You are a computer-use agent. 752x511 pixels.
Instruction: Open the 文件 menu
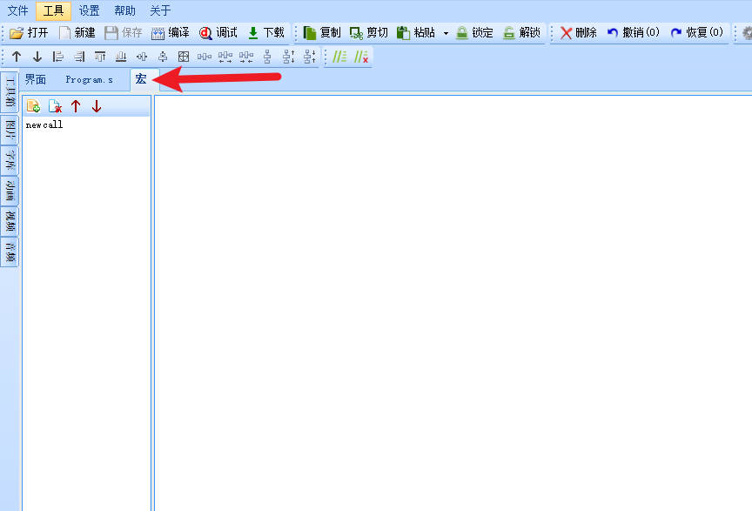(x=17, y=10)
